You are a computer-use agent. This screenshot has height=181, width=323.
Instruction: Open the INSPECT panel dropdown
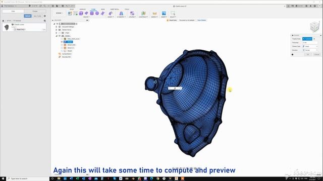tap(154, 17)
